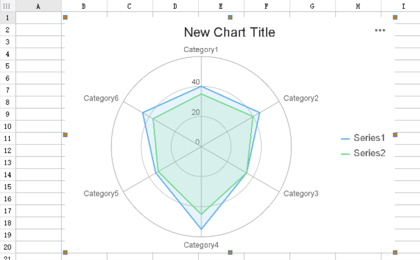Open the chart's more options (...) menu

(379, 30)
